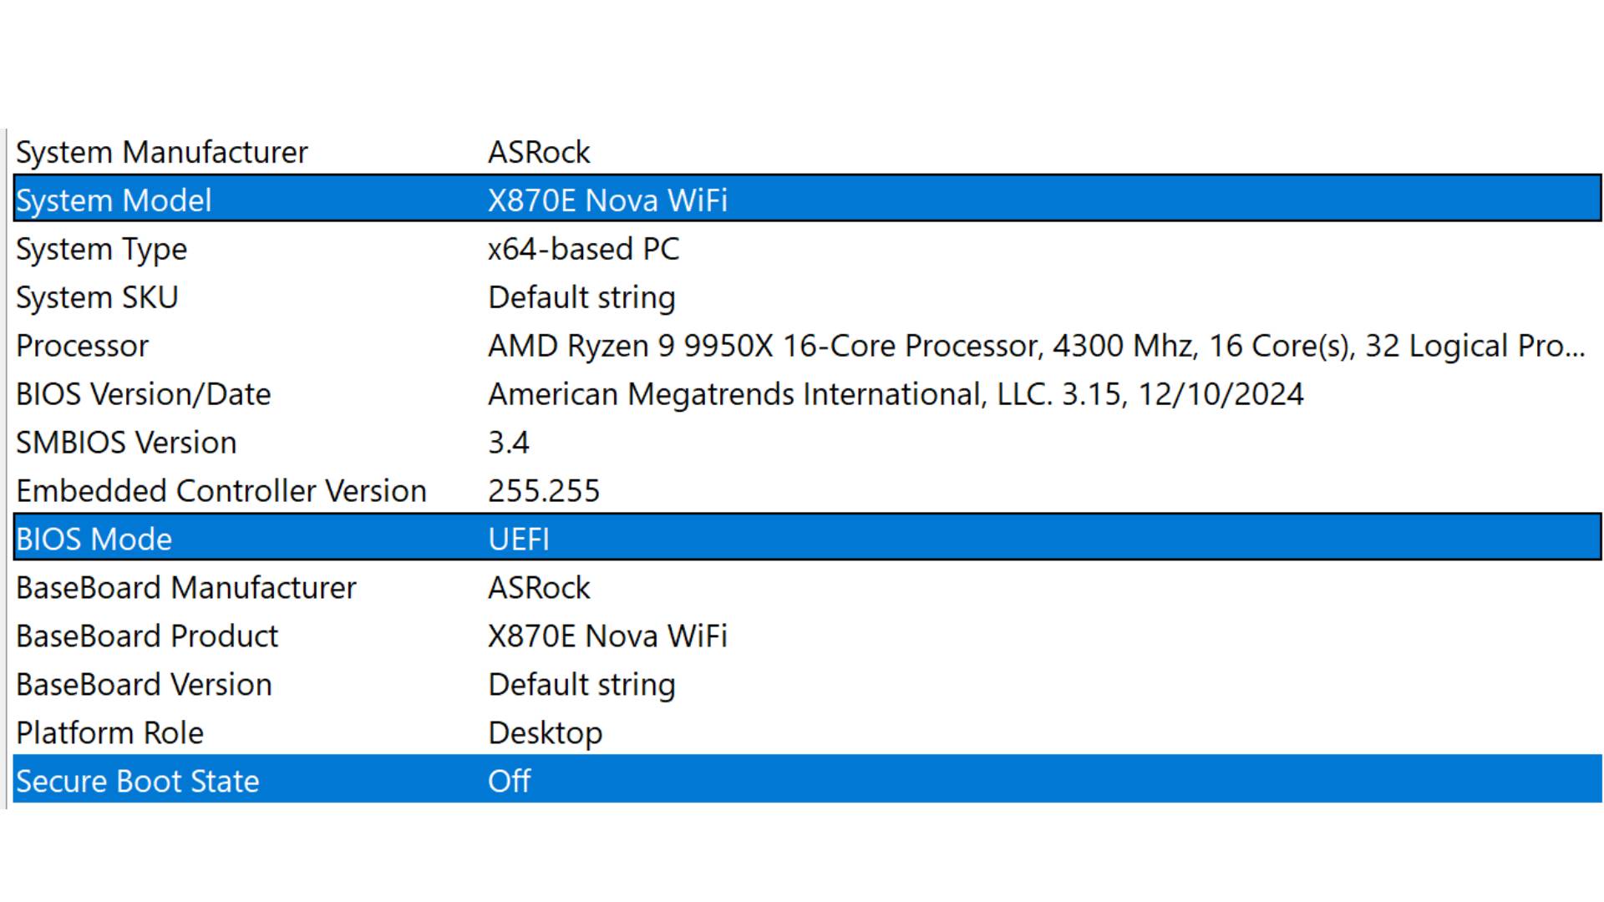Select the Processor row label
The width and height of the screenshot is (1604, 902).
(x=82, y=346)
